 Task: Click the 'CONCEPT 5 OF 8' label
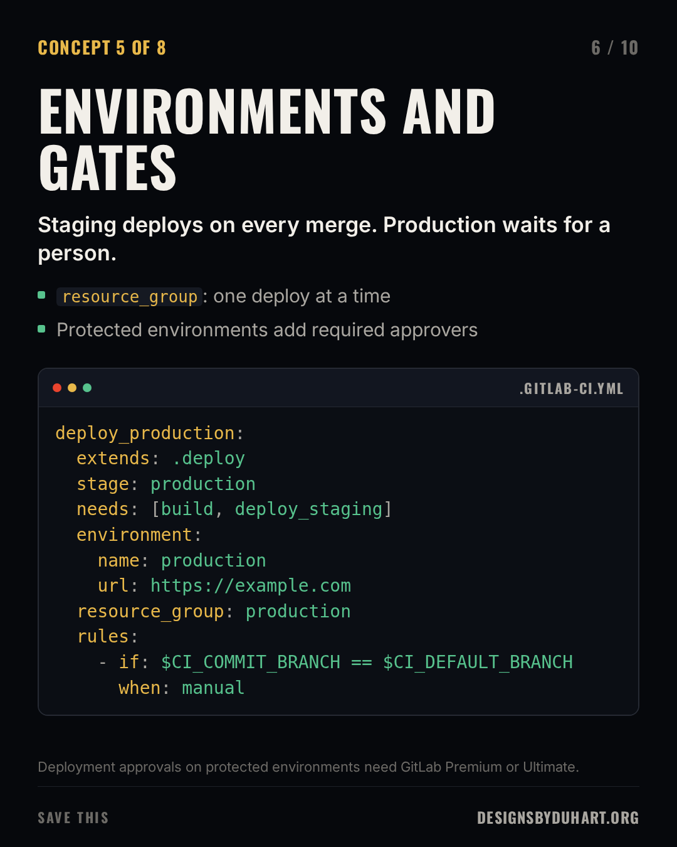point(102,48)
